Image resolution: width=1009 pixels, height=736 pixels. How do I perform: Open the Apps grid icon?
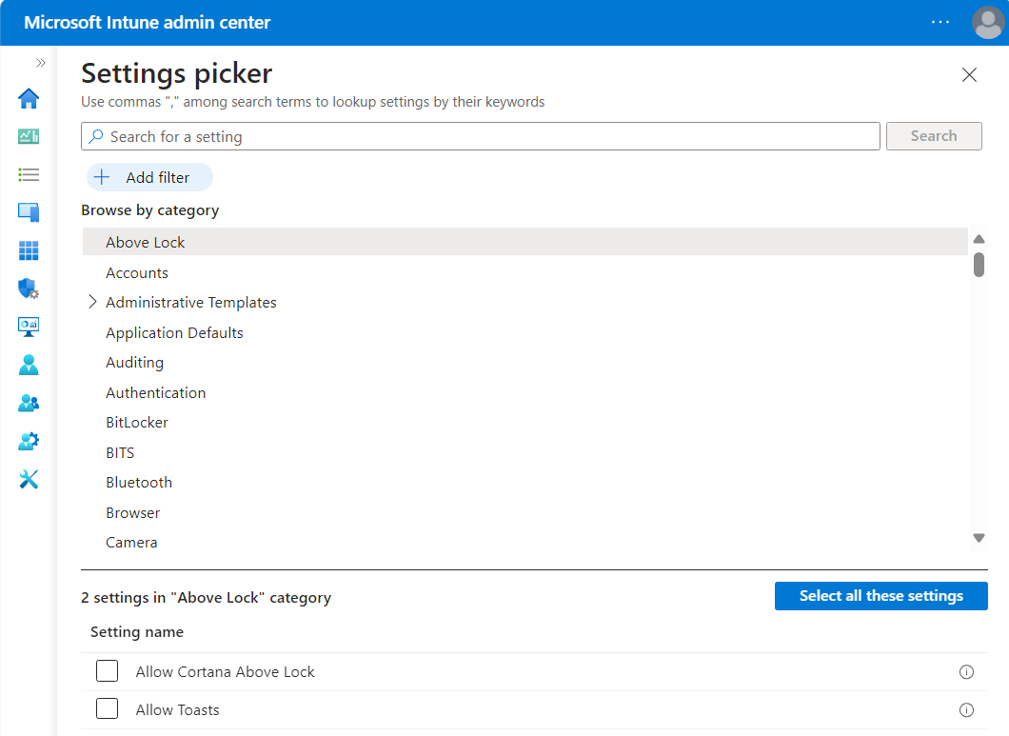point(29,250)
